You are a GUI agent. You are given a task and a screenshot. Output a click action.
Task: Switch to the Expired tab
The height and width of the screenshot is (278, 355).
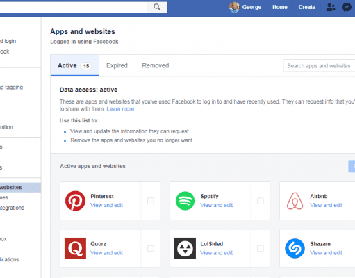point(117,65)
